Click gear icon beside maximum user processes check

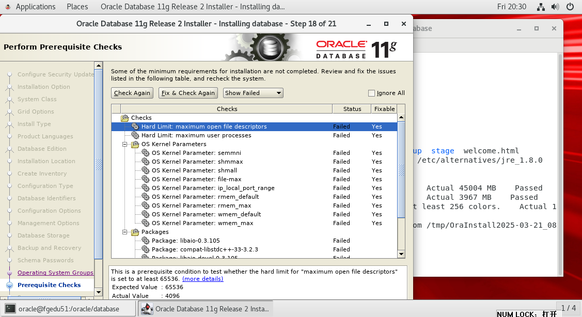point(135,135)
